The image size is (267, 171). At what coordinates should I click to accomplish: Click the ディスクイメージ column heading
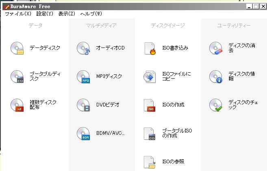click(x=167, y=26)
